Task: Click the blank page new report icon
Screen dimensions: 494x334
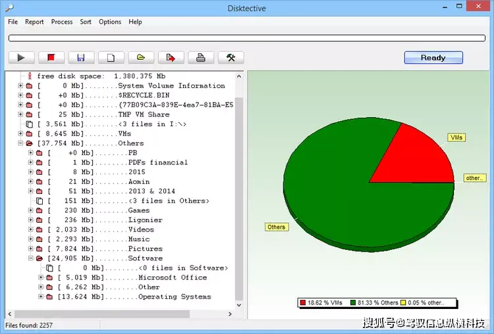Action: coord(111,58)
